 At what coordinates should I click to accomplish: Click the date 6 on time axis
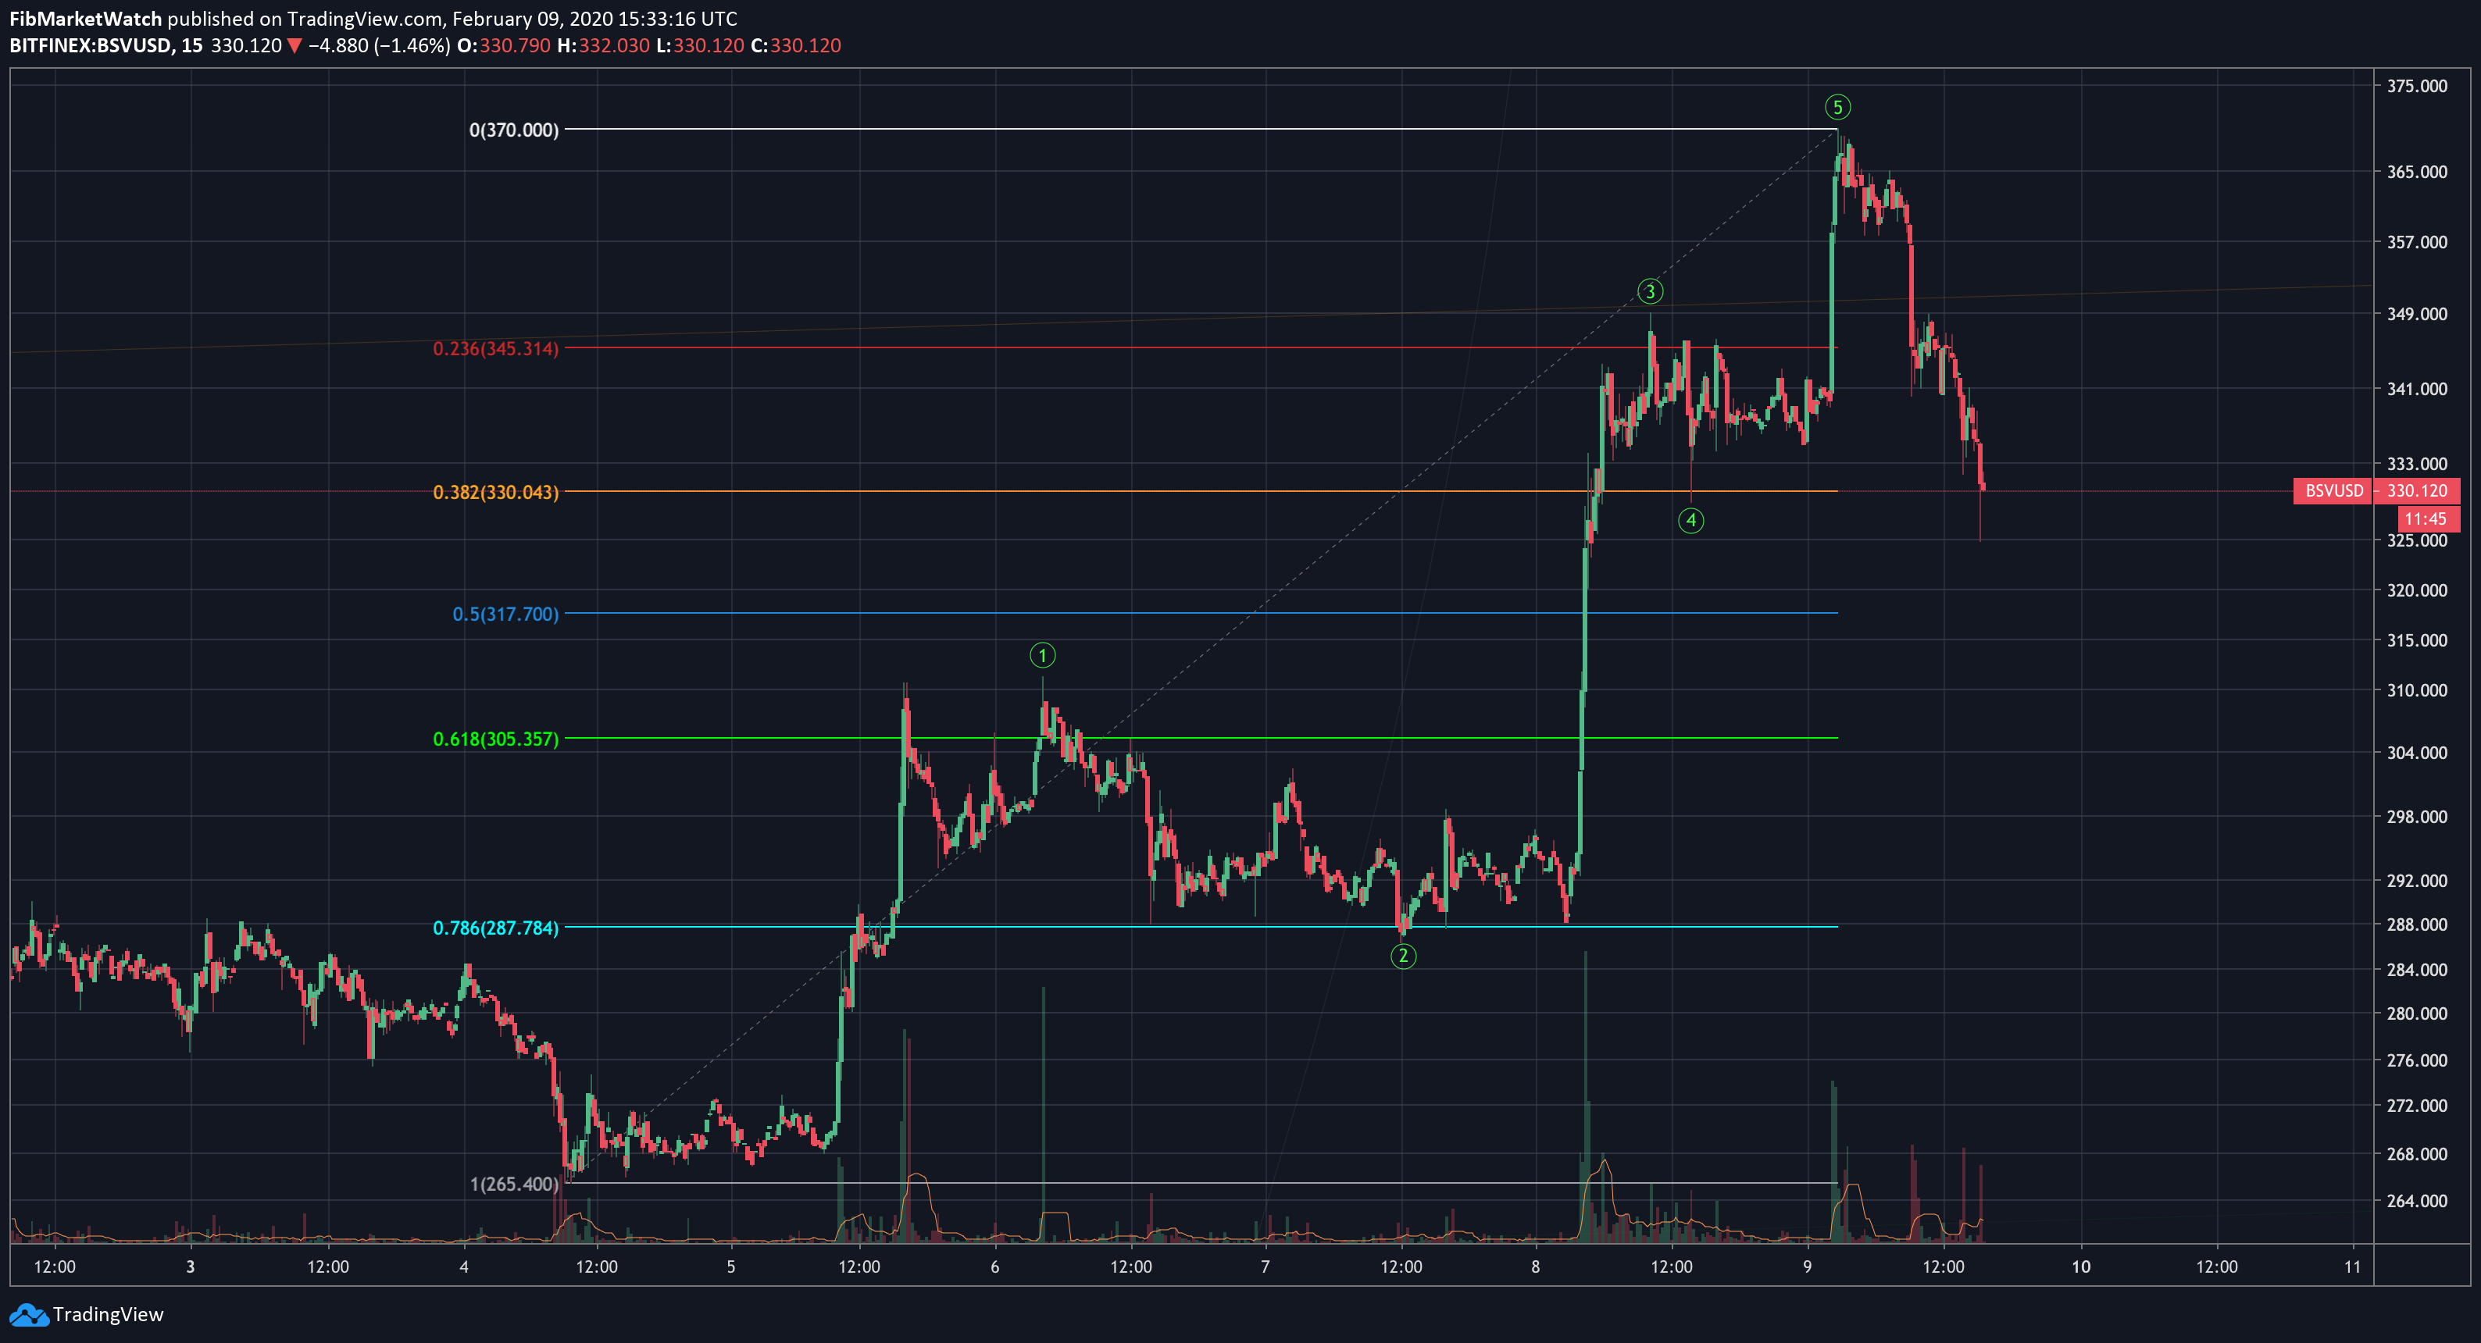tap(995, 1267)
